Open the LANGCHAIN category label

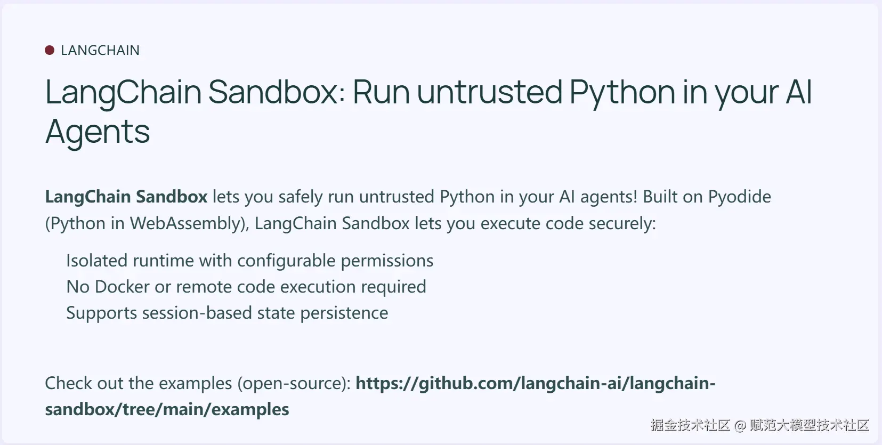pos(100,50)
